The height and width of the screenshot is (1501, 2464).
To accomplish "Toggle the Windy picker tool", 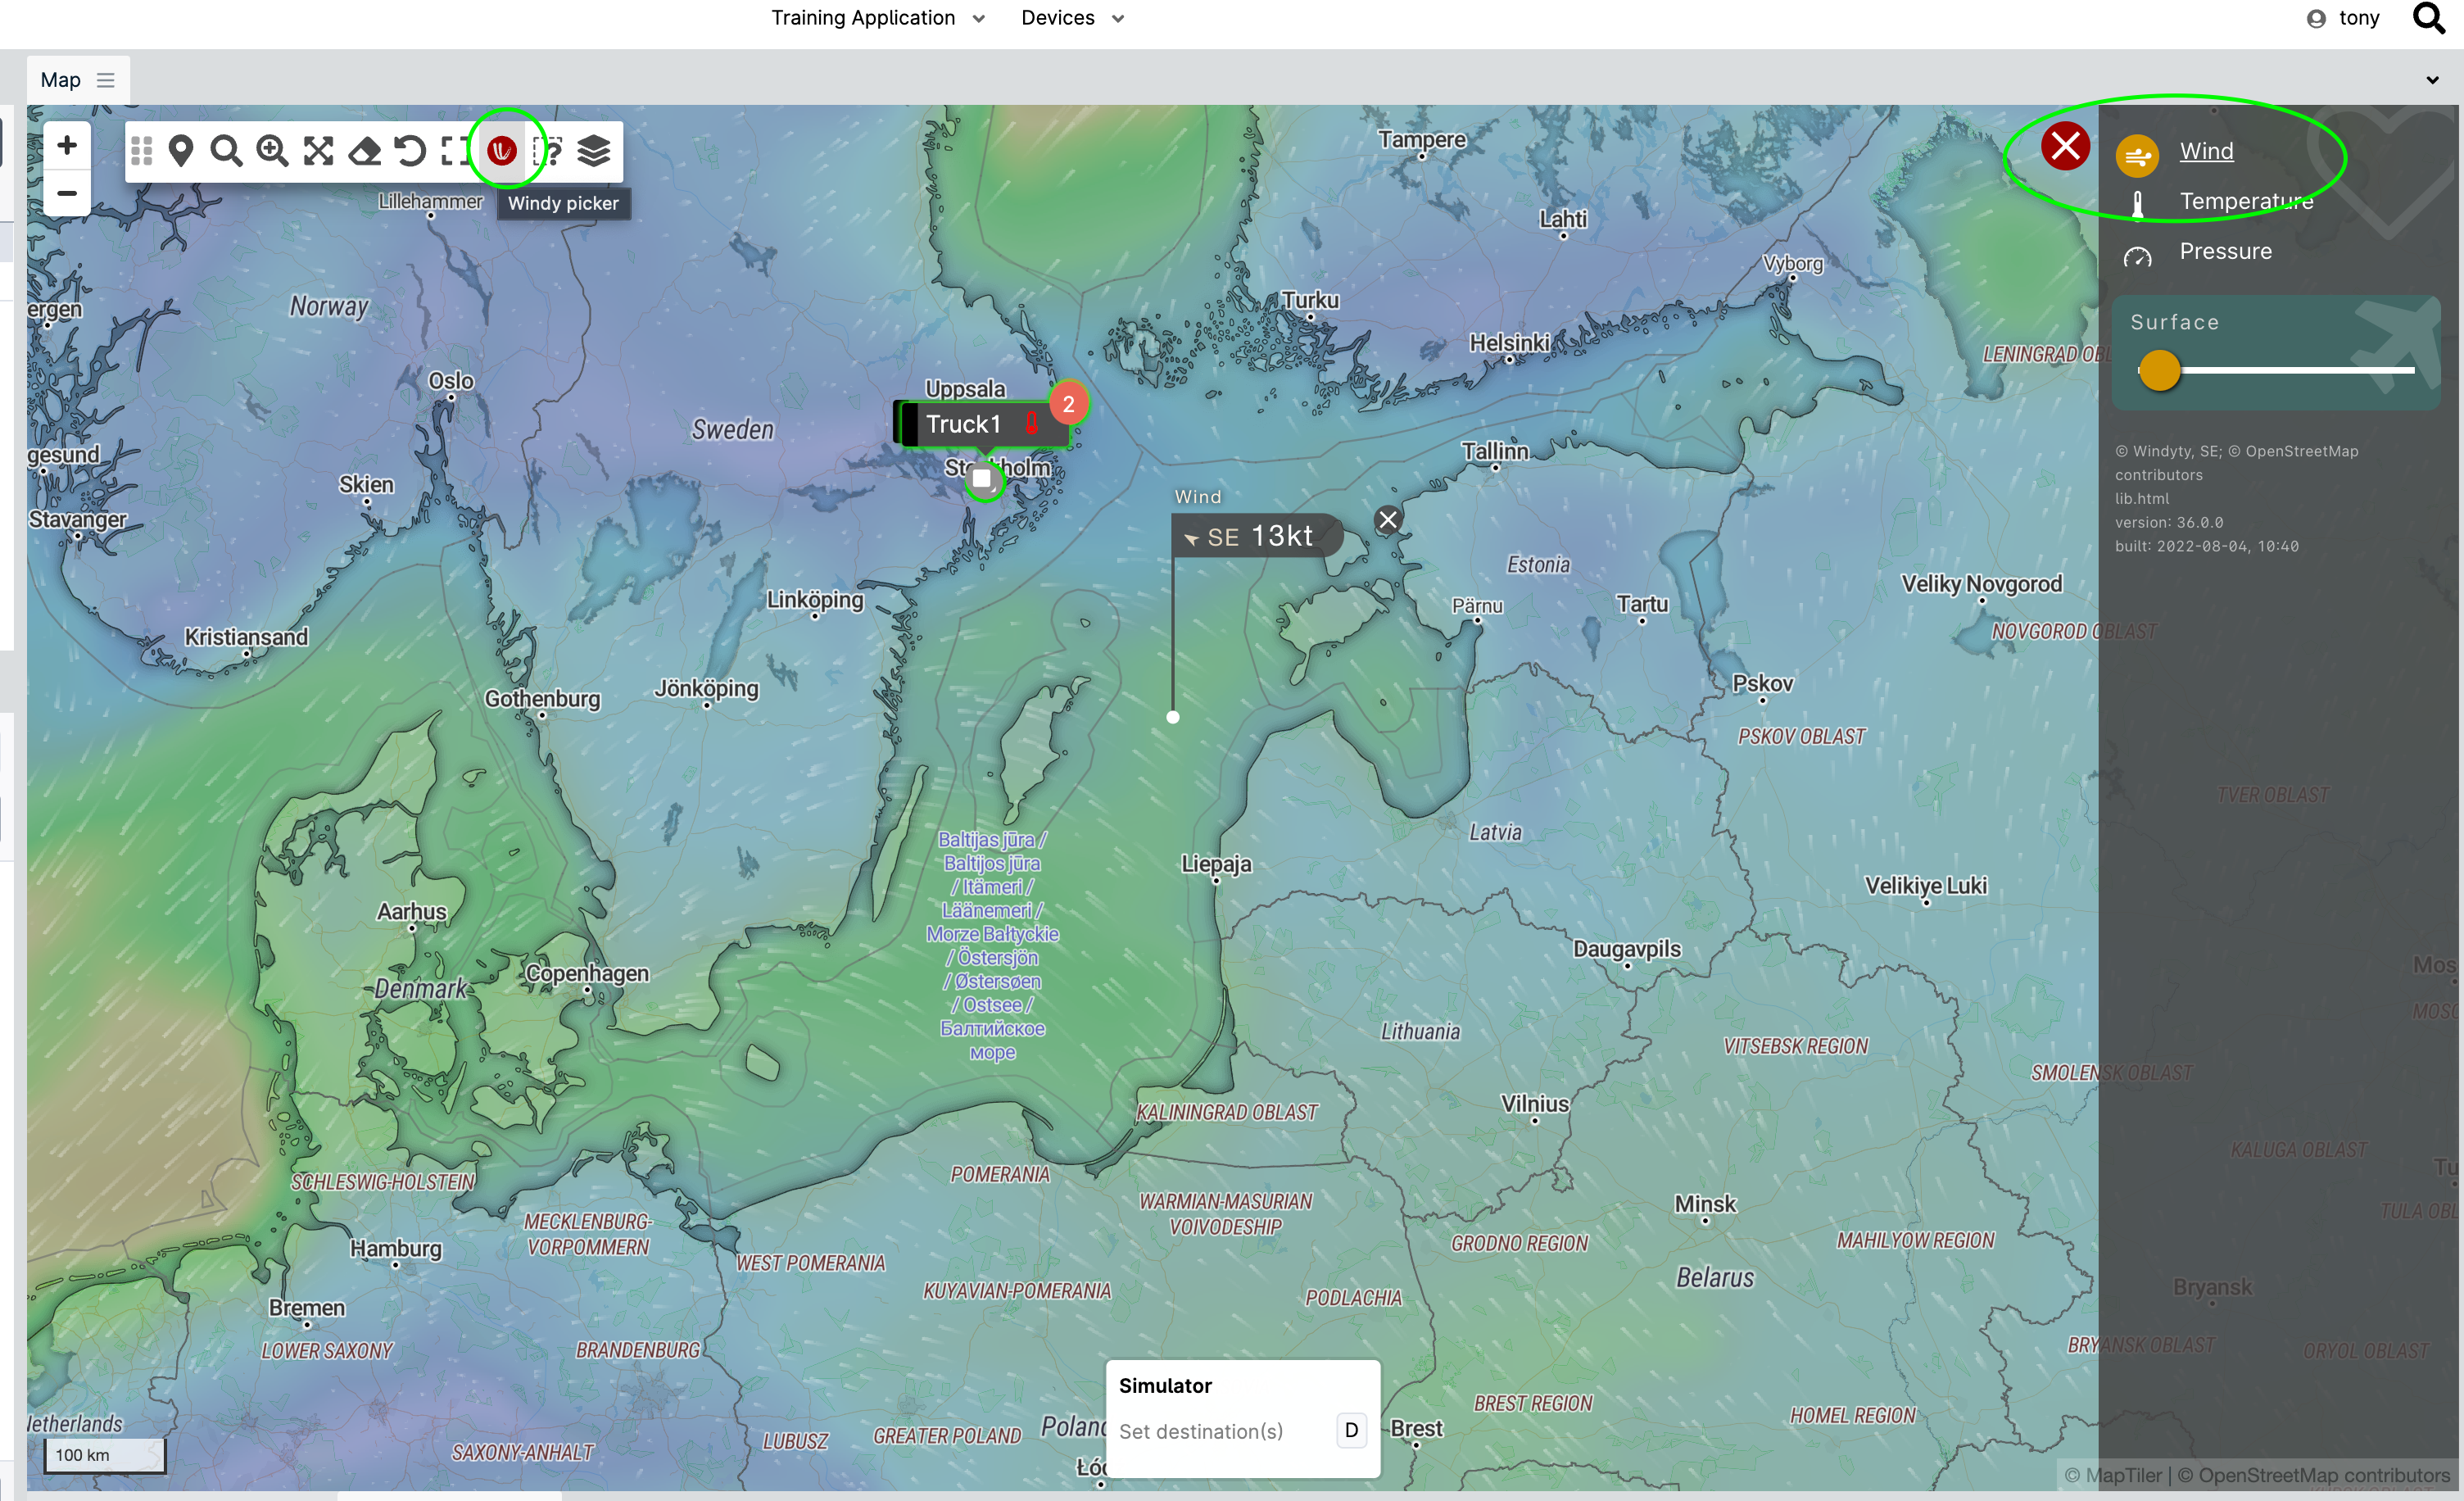I will [502, 151].
